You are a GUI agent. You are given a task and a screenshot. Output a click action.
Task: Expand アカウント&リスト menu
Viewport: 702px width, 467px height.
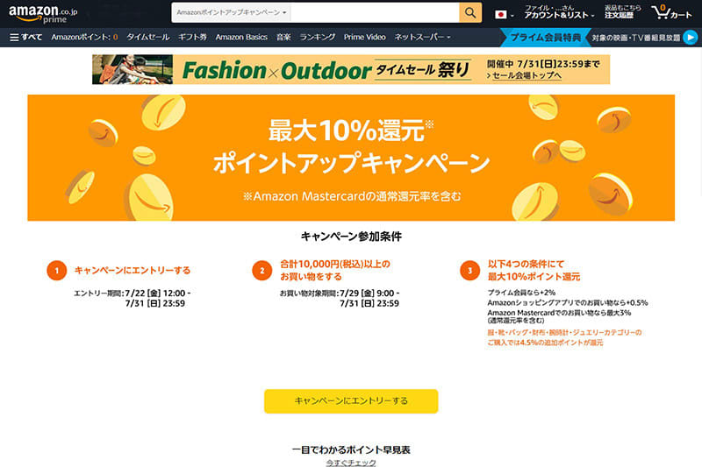pos(559,12)
